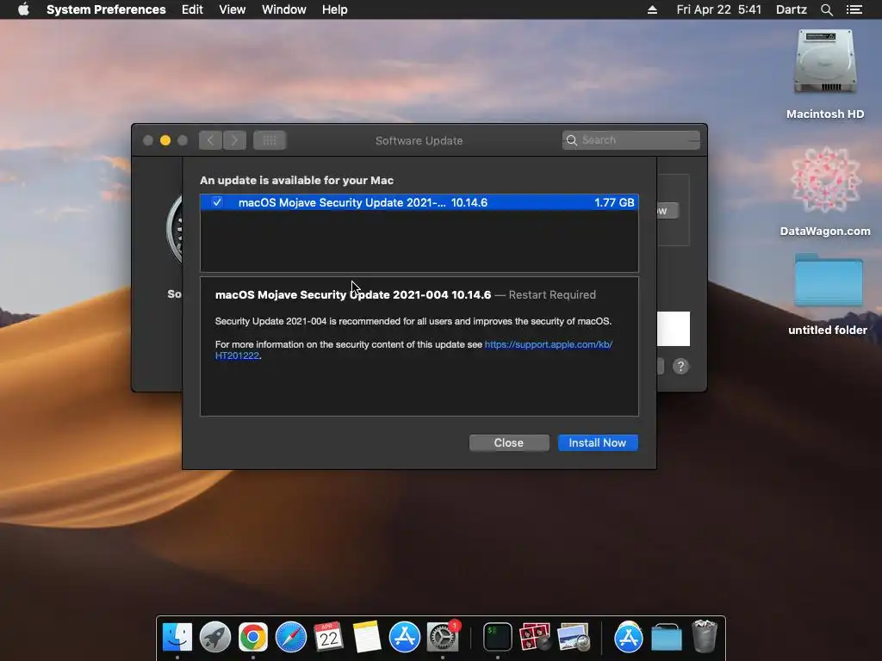Click the Spotlight search magnifier in menu bar

(x=826, y=9)
